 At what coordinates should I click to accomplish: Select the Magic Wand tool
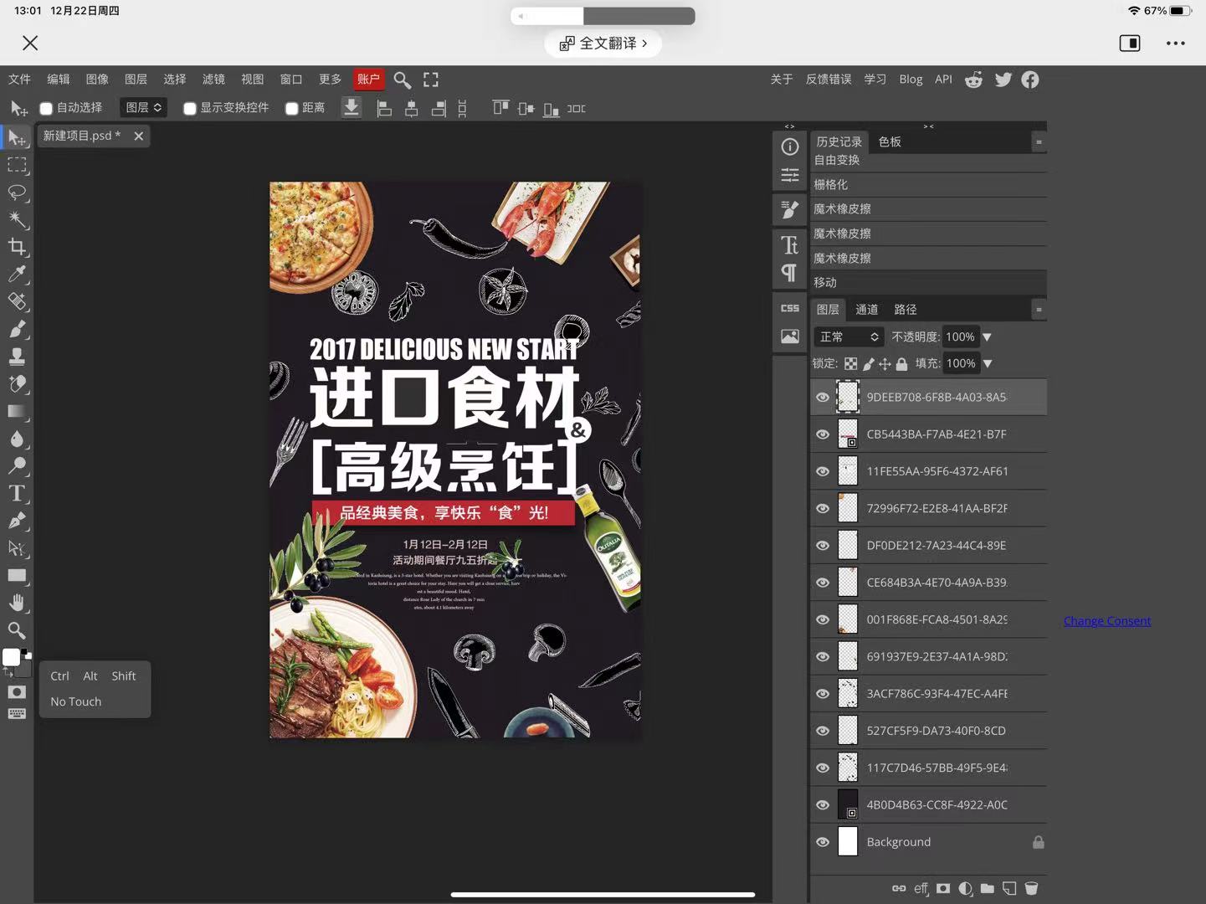17,219
